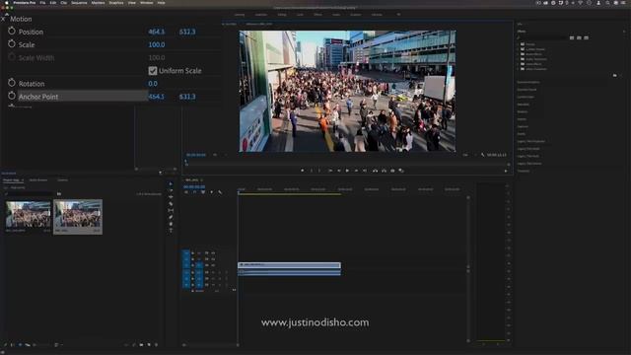Toggle the Uniform Scale checkbox
This screenshot has height=355, width=631.
[x=153, y=71]
